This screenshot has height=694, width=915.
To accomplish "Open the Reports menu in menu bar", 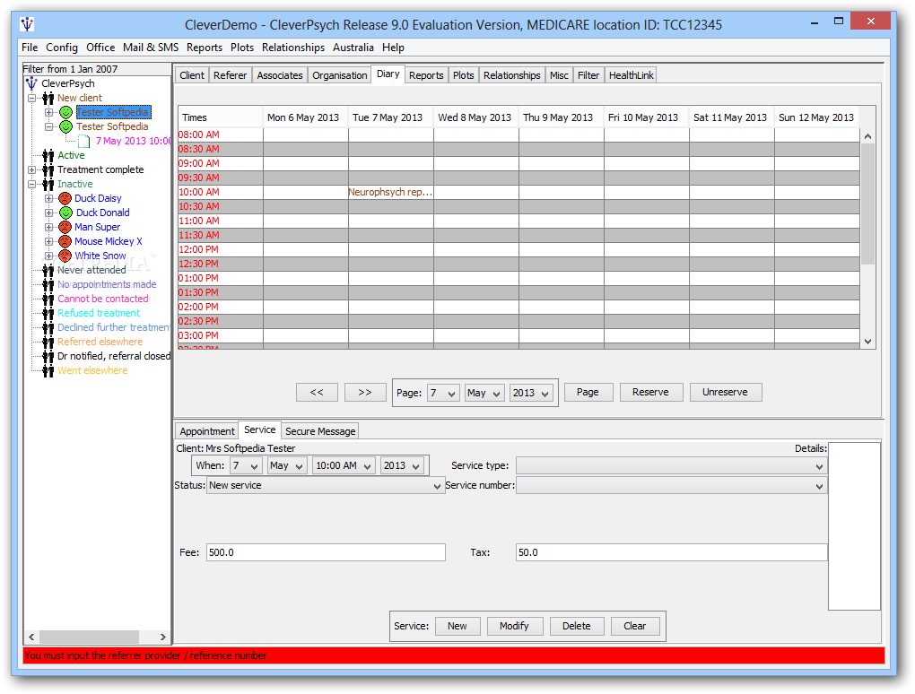I will (x=205, y=48).
